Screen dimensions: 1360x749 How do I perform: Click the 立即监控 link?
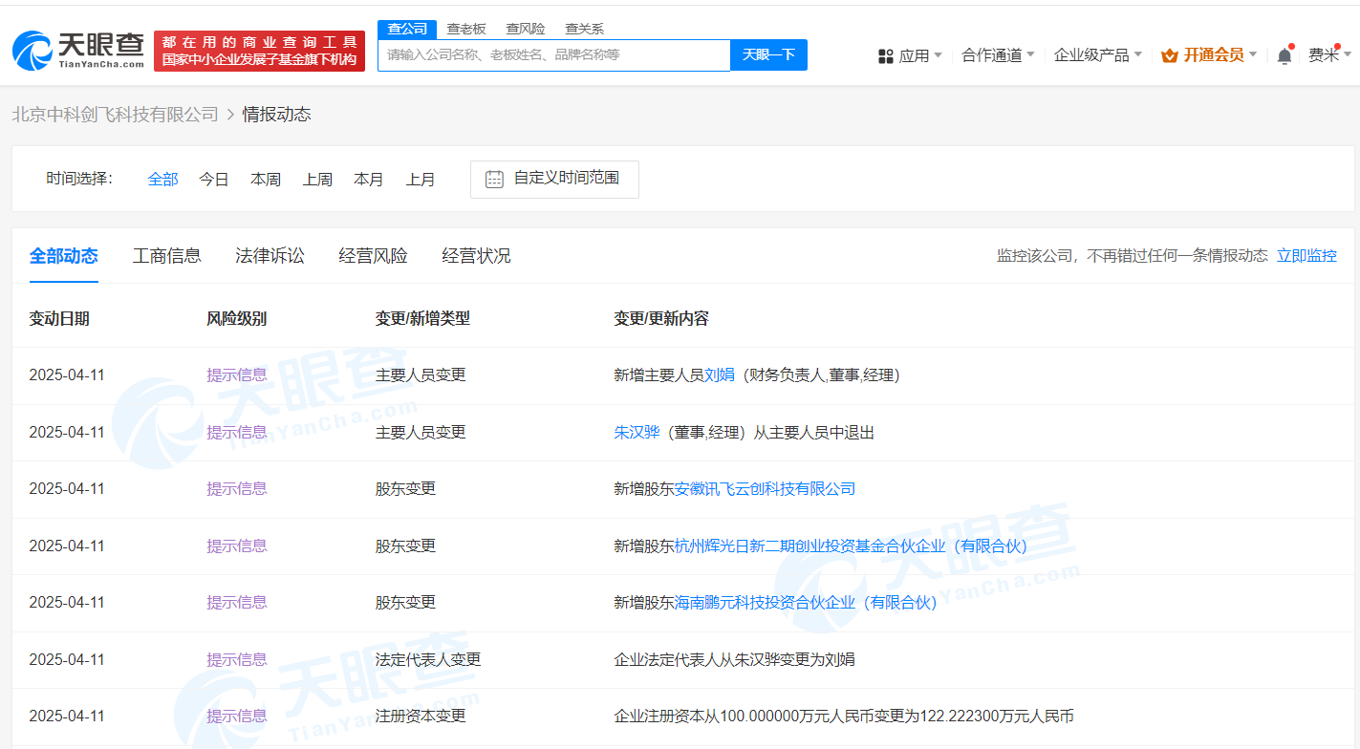point(1306,255)
